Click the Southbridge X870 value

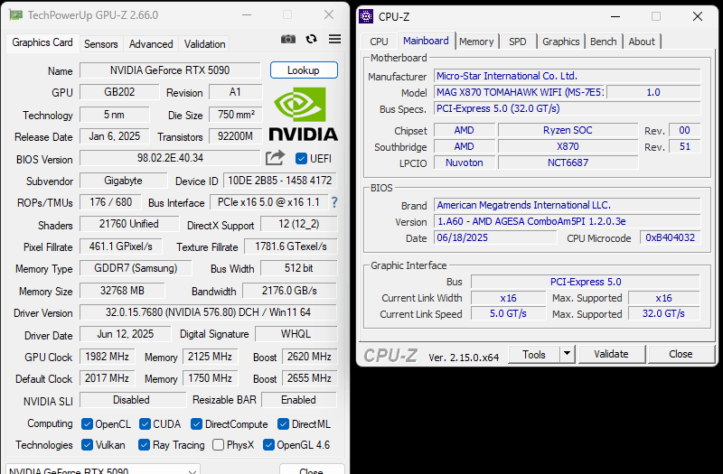[x=568, y=146]
